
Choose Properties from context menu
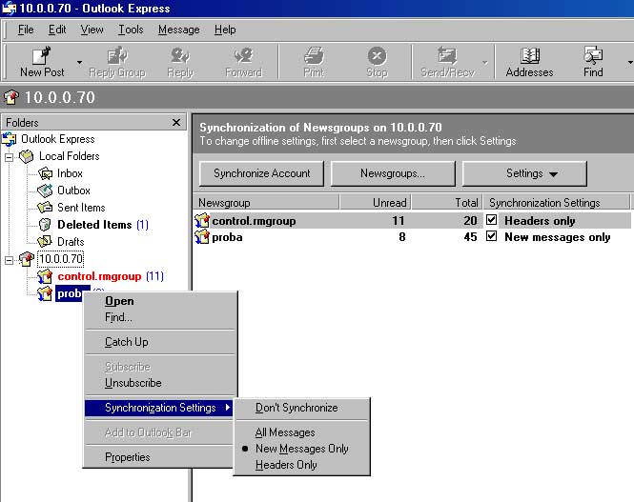160,457
